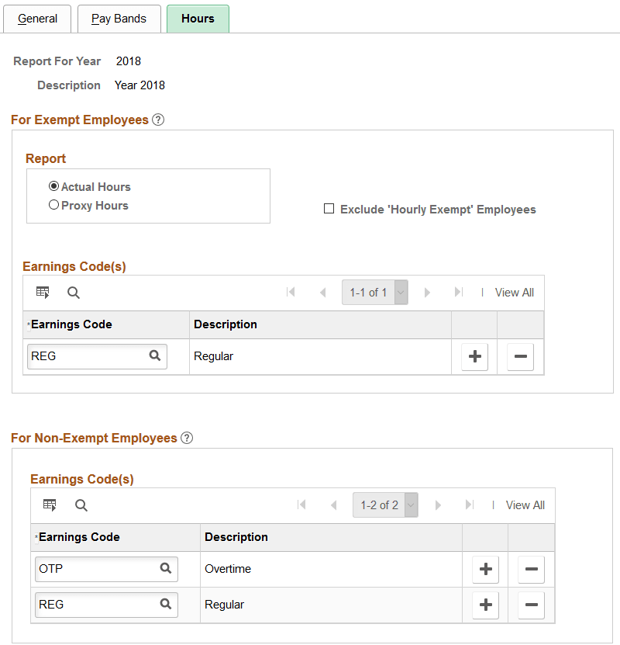The image size is (620, 645).
Task: Add a row after REG in Exempt section
Action: [474, 356]
